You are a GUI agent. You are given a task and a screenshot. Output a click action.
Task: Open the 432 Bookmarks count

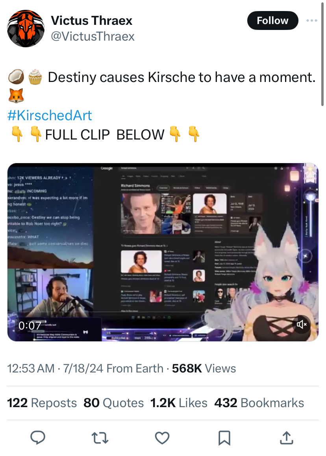(259, 403)
